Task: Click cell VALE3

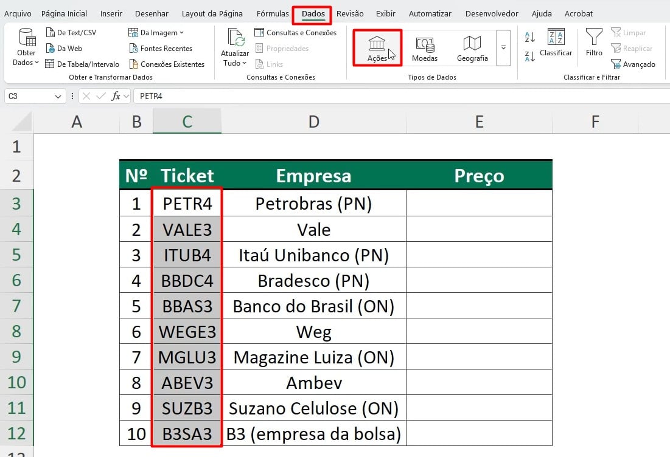Action: click(187, 230)
